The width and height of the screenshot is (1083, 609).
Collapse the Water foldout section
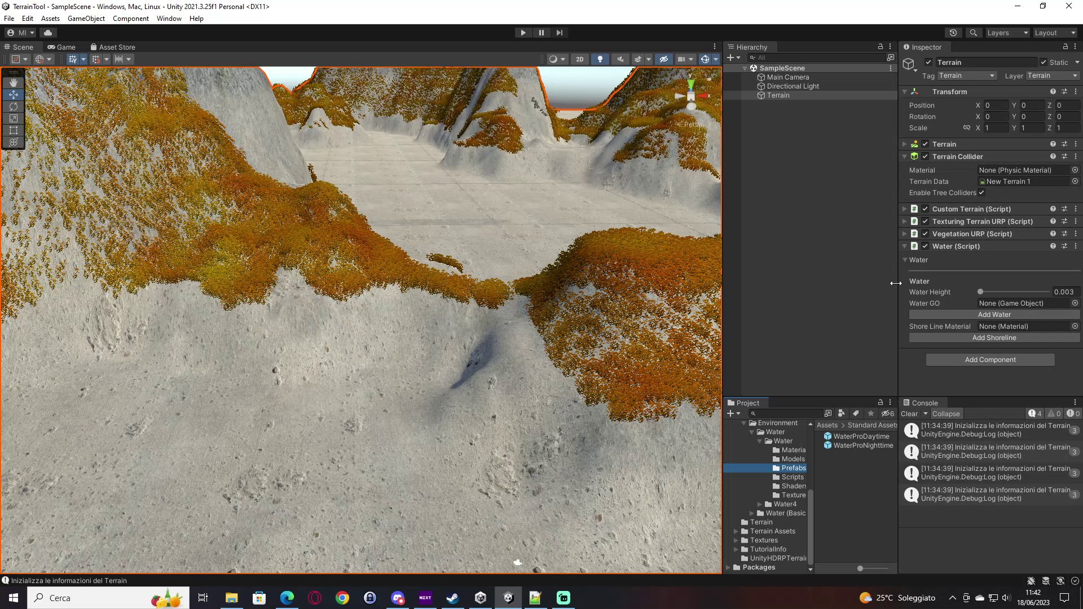(905, 260)
